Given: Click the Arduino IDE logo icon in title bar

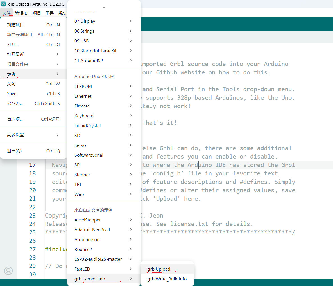Looking at the screenshot, I should coord(3,4).
